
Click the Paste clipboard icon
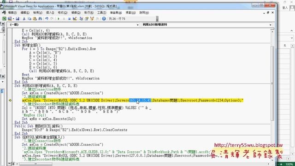coord(35,18)
